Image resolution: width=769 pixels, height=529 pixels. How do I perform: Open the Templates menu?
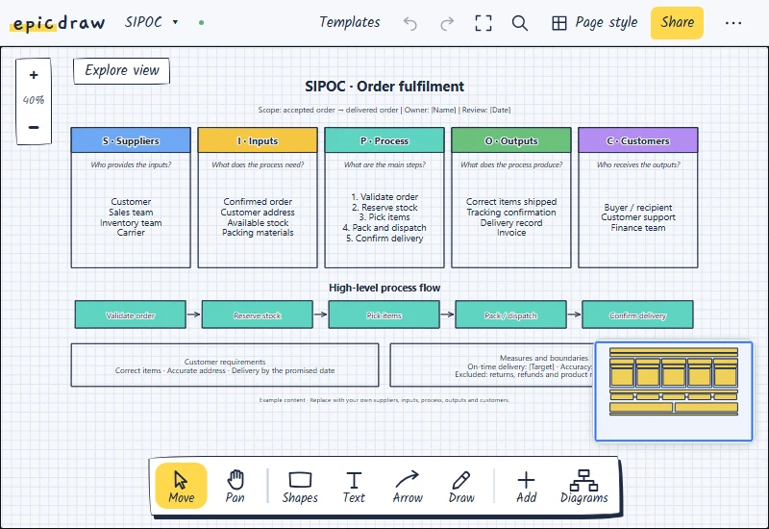click(x=349, y=22)
